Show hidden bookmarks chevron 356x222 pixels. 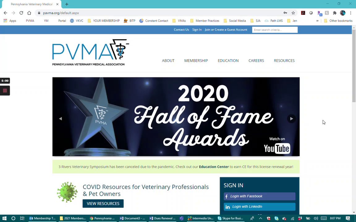pyautogui.click(x=317, y=21)
